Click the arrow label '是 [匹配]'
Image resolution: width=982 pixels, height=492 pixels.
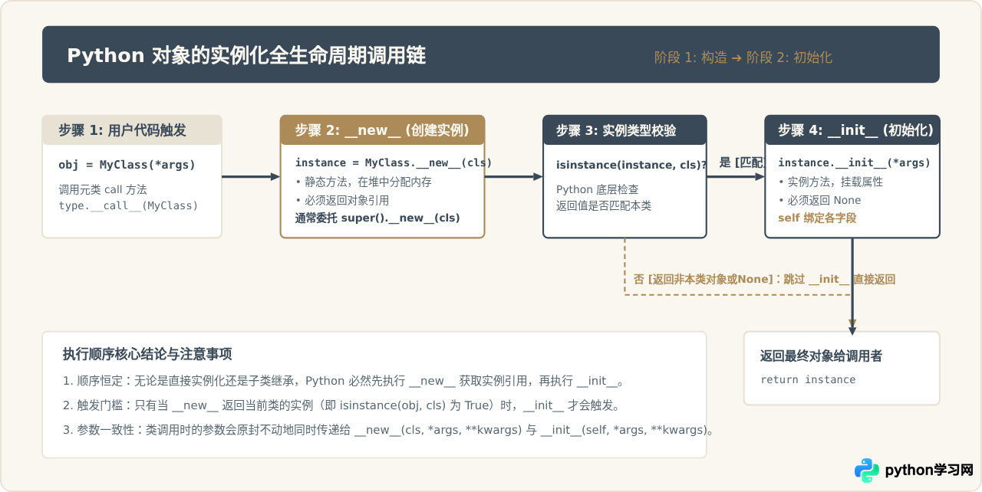(x=743, y=162)
